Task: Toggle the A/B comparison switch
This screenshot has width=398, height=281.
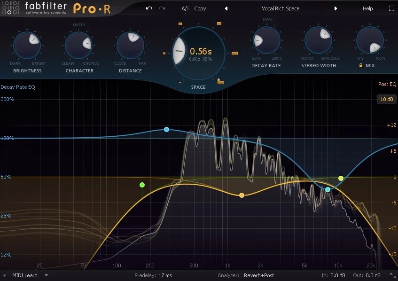Action: [185, 8]
